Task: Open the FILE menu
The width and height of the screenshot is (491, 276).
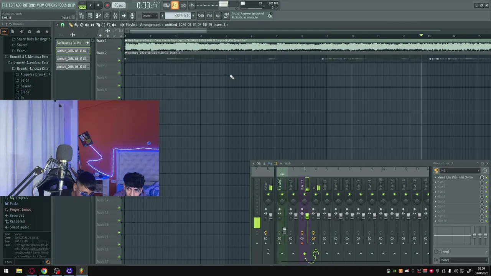Action: pos(5,5)
